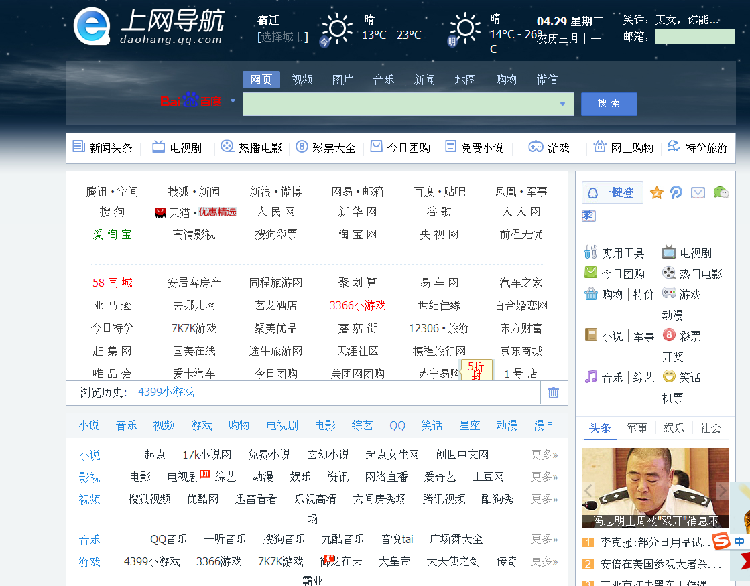
Task: Click the Sogou input method S icon
Action: tap(721, 541)
